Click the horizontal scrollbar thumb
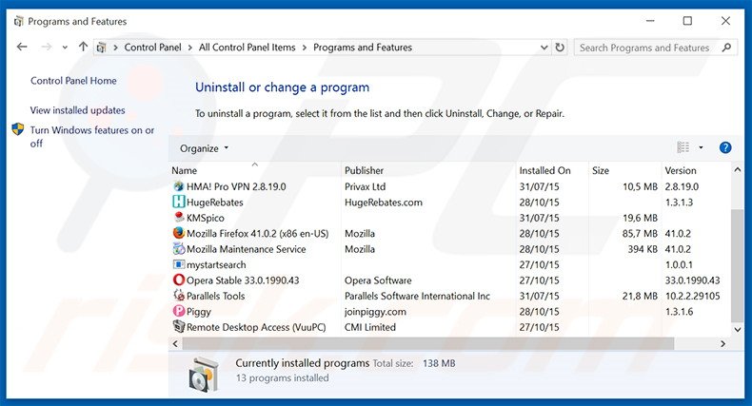The image size is (752, 406). [x=427, y=344]
